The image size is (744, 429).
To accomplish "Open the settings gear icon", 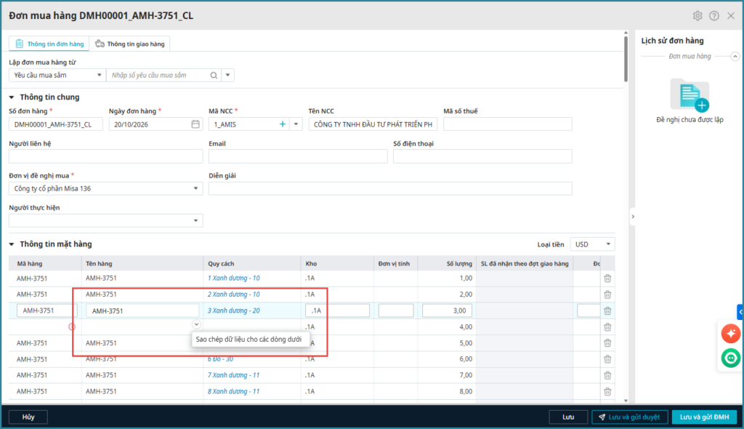I will pyautogui.click(x=697, y=15).
